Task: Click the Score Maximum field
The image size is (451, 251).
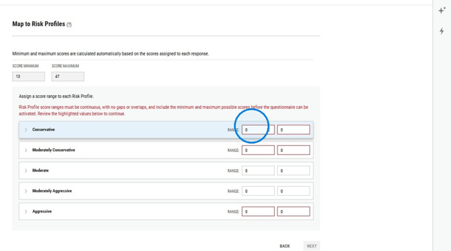Action: coord(67,77)
